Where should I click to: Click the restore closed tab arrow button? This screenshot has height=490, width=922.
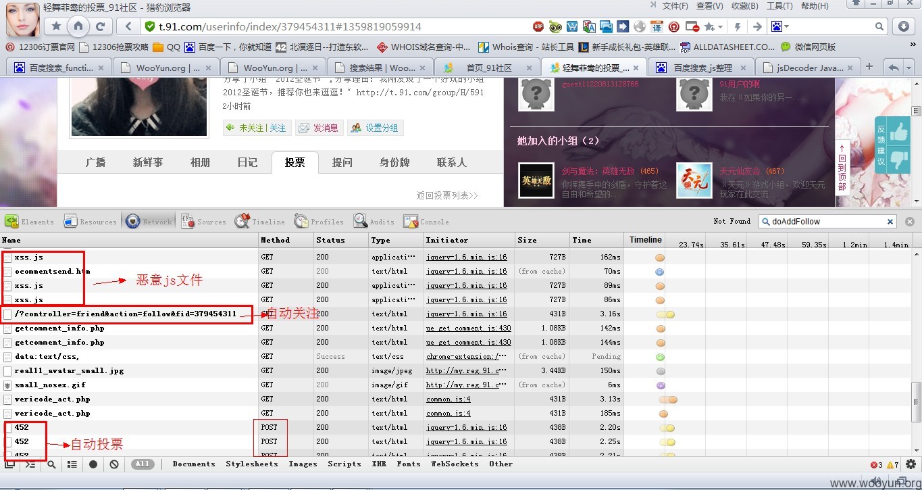[x=894, y=67]
